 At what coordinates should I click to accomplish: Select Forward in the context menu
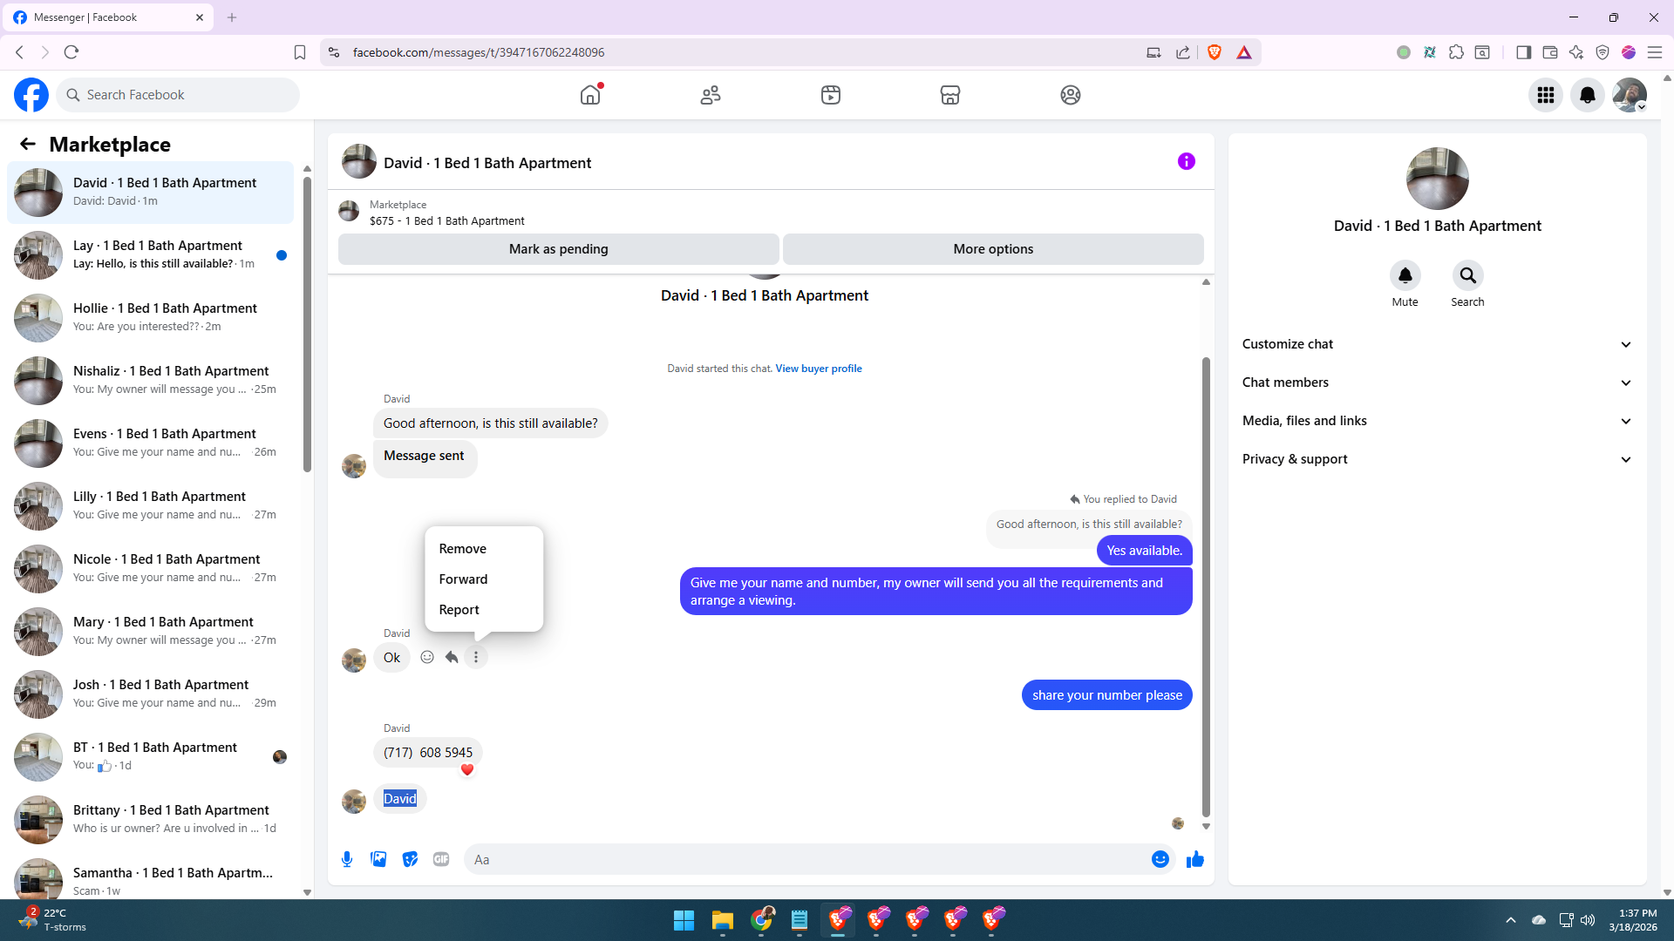click(463, 579)
